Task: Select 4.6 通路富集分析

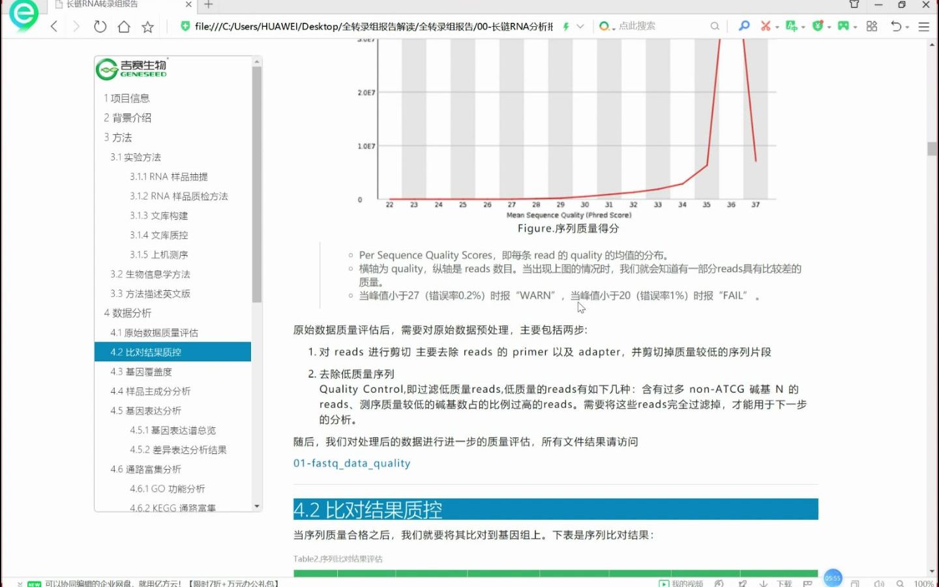Action: click(145, 470)
